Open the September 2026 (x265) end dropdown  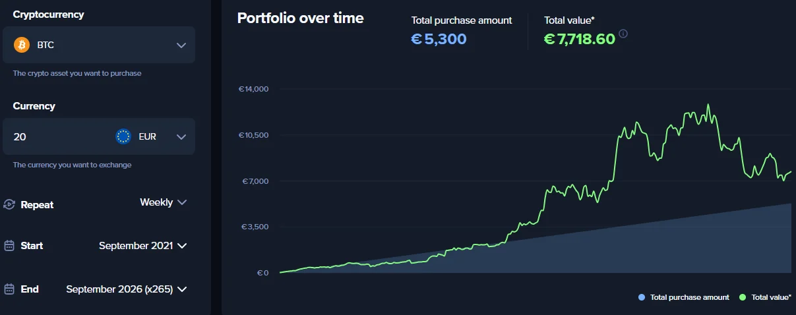(127, 289)
